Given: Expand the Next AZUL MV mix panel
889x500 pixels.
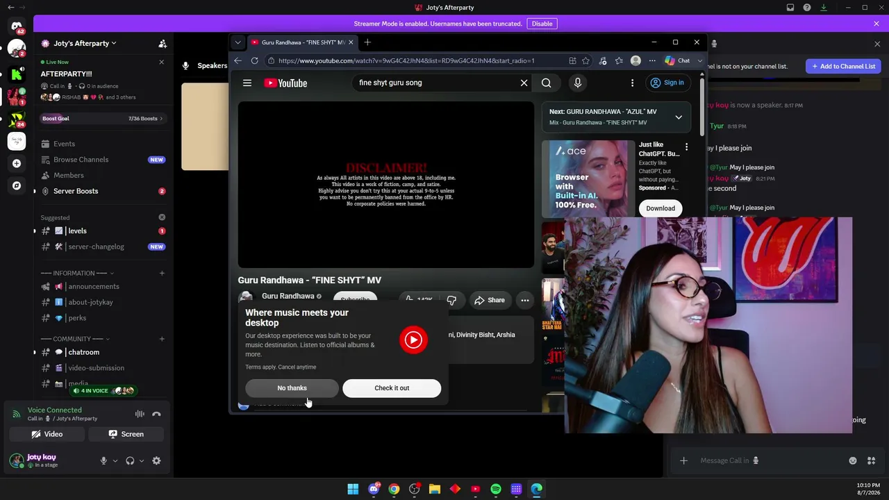Looking at the screenshot, I should [679, 117].
